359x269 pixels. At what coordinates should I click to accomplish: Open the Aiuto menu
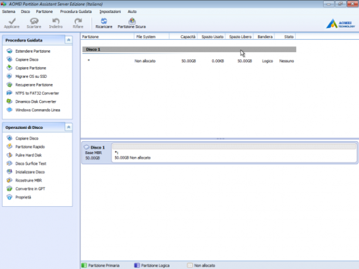(x=132, y=12)
